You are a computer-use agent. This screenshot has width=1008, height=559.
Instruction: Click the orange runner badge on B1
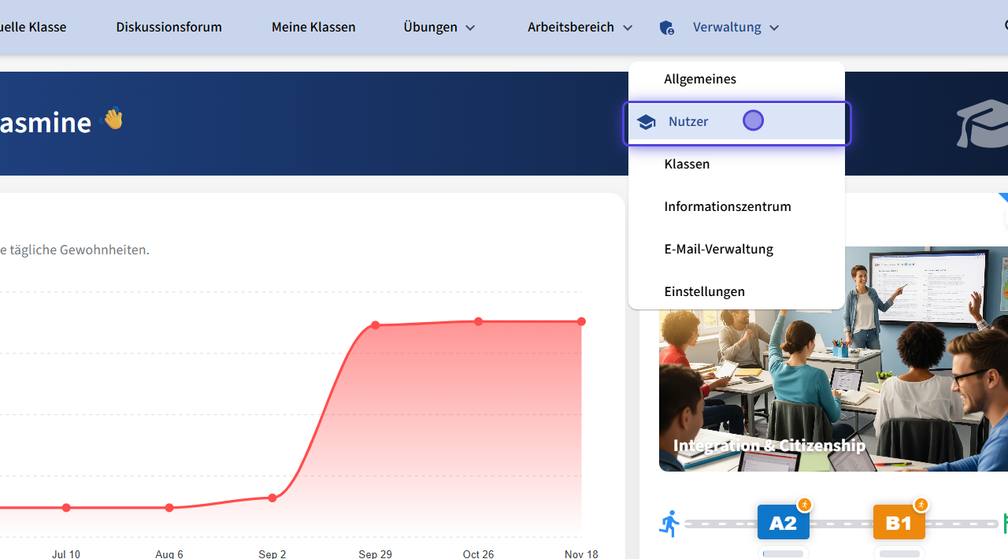(x=921, y=505)
